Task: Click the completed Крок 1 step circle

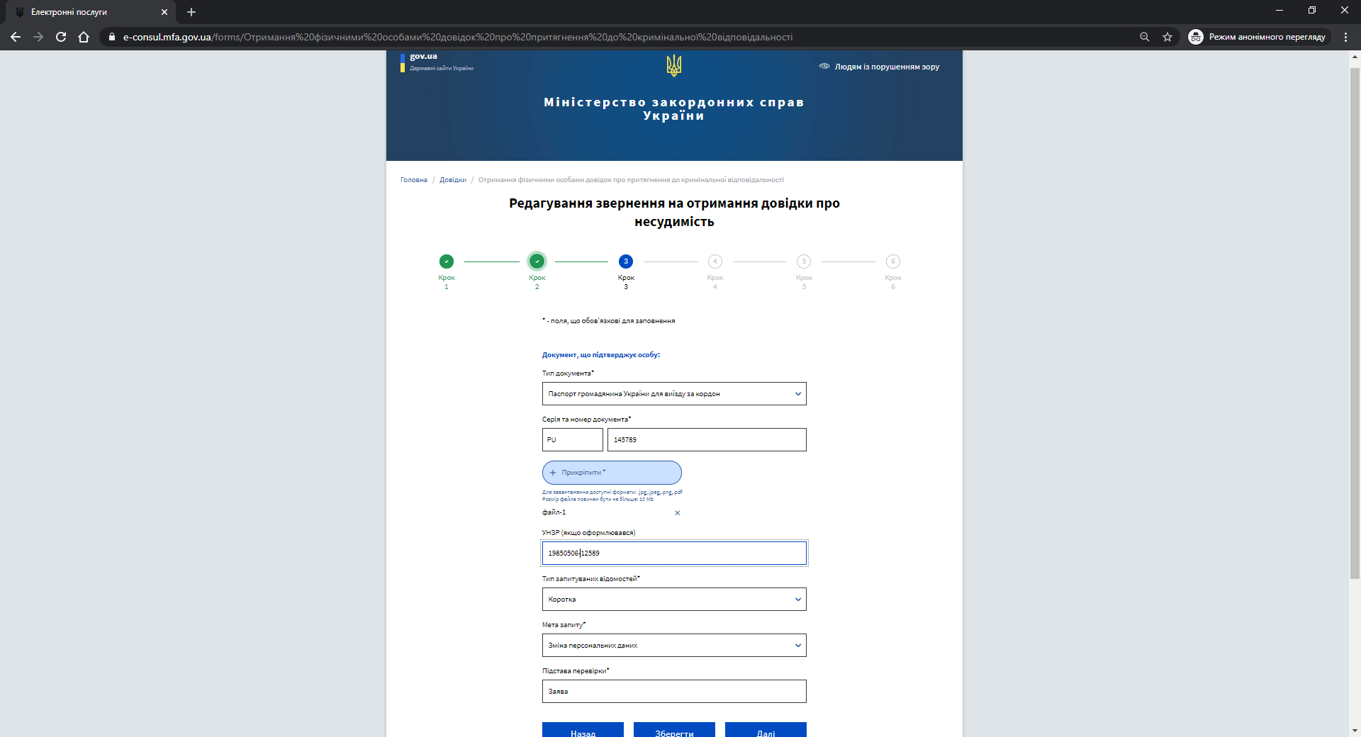Action: (x=447, y=261)
